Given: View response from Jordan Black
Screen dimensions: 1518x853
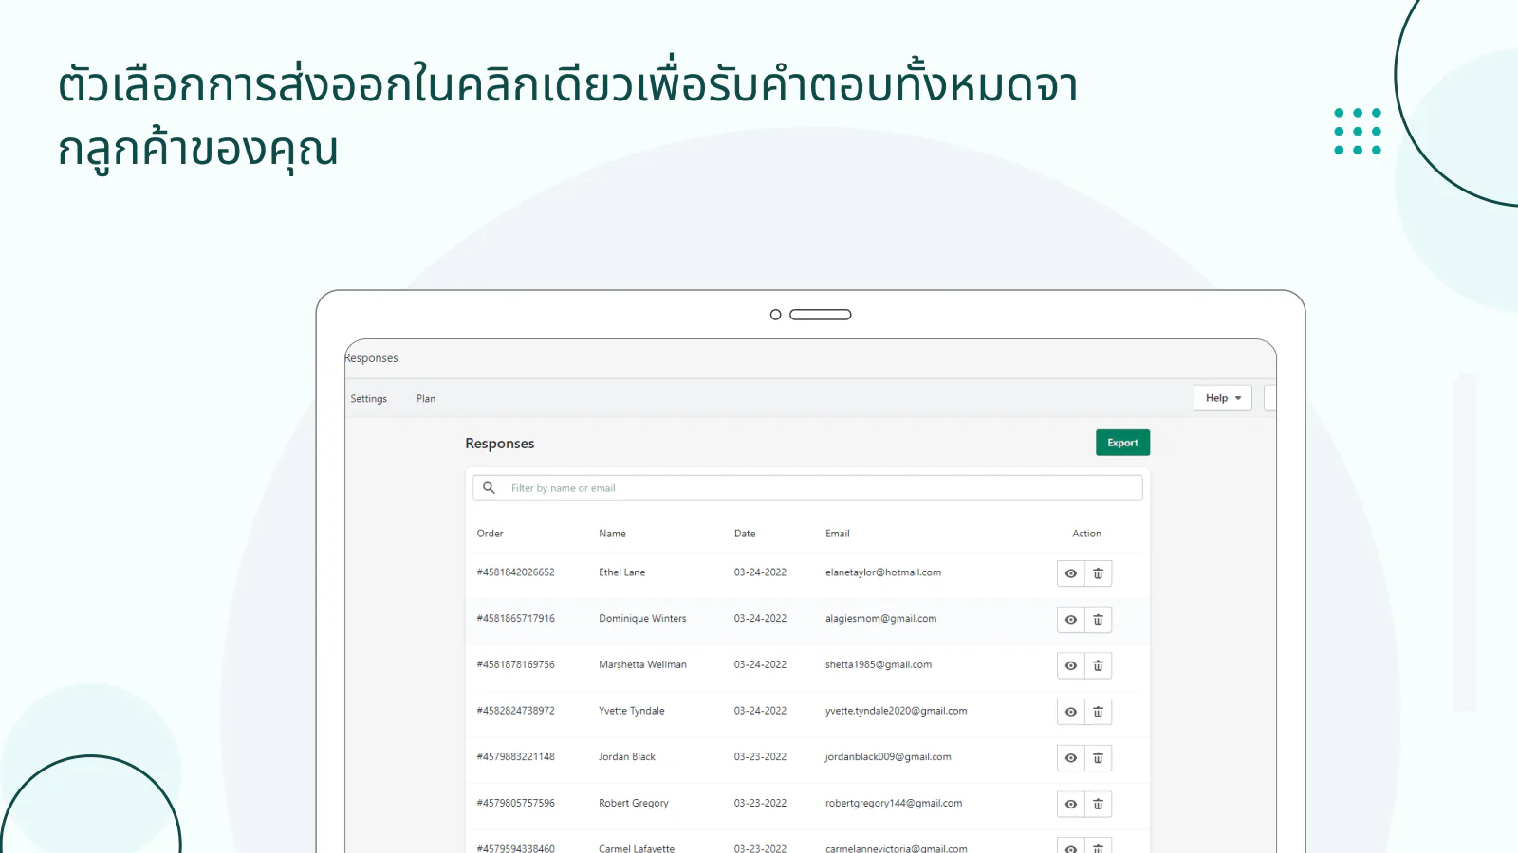Looking at the screenshot, I should coord(1071,758).
